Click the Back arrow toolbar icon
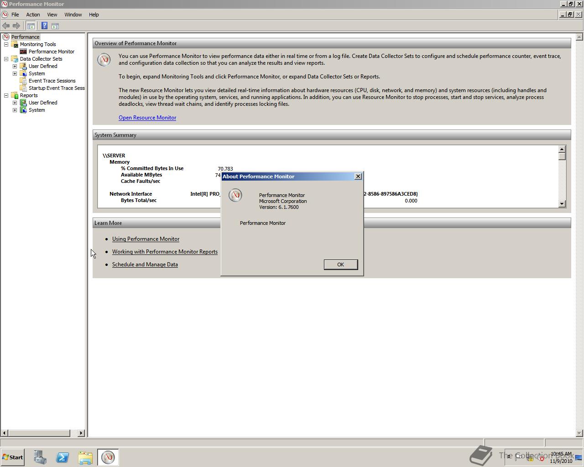This screenshot has height=467, width=584. tap(6, 26)
